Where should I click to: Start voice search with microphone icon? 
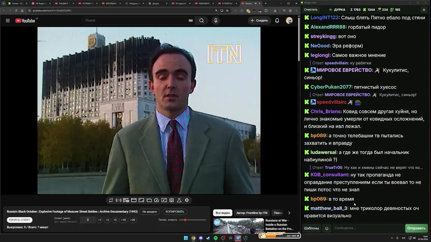pos(216,21)
